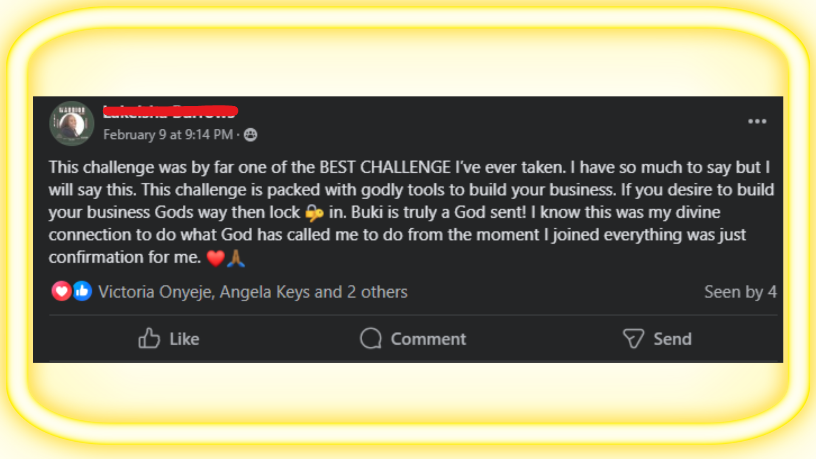View who is in "Seen by 4"
The image size is (816, 459).
pos(740,292)
